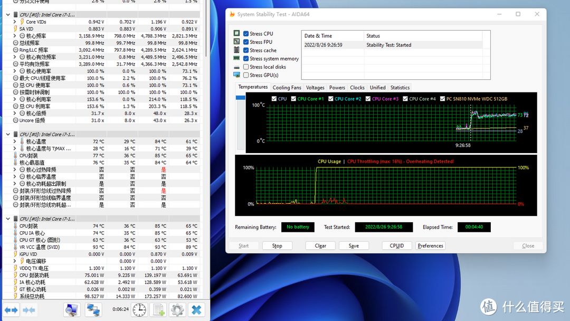
Task: Switch to the Powers tab
Action: pyautogui.click(x=337, y=88)
